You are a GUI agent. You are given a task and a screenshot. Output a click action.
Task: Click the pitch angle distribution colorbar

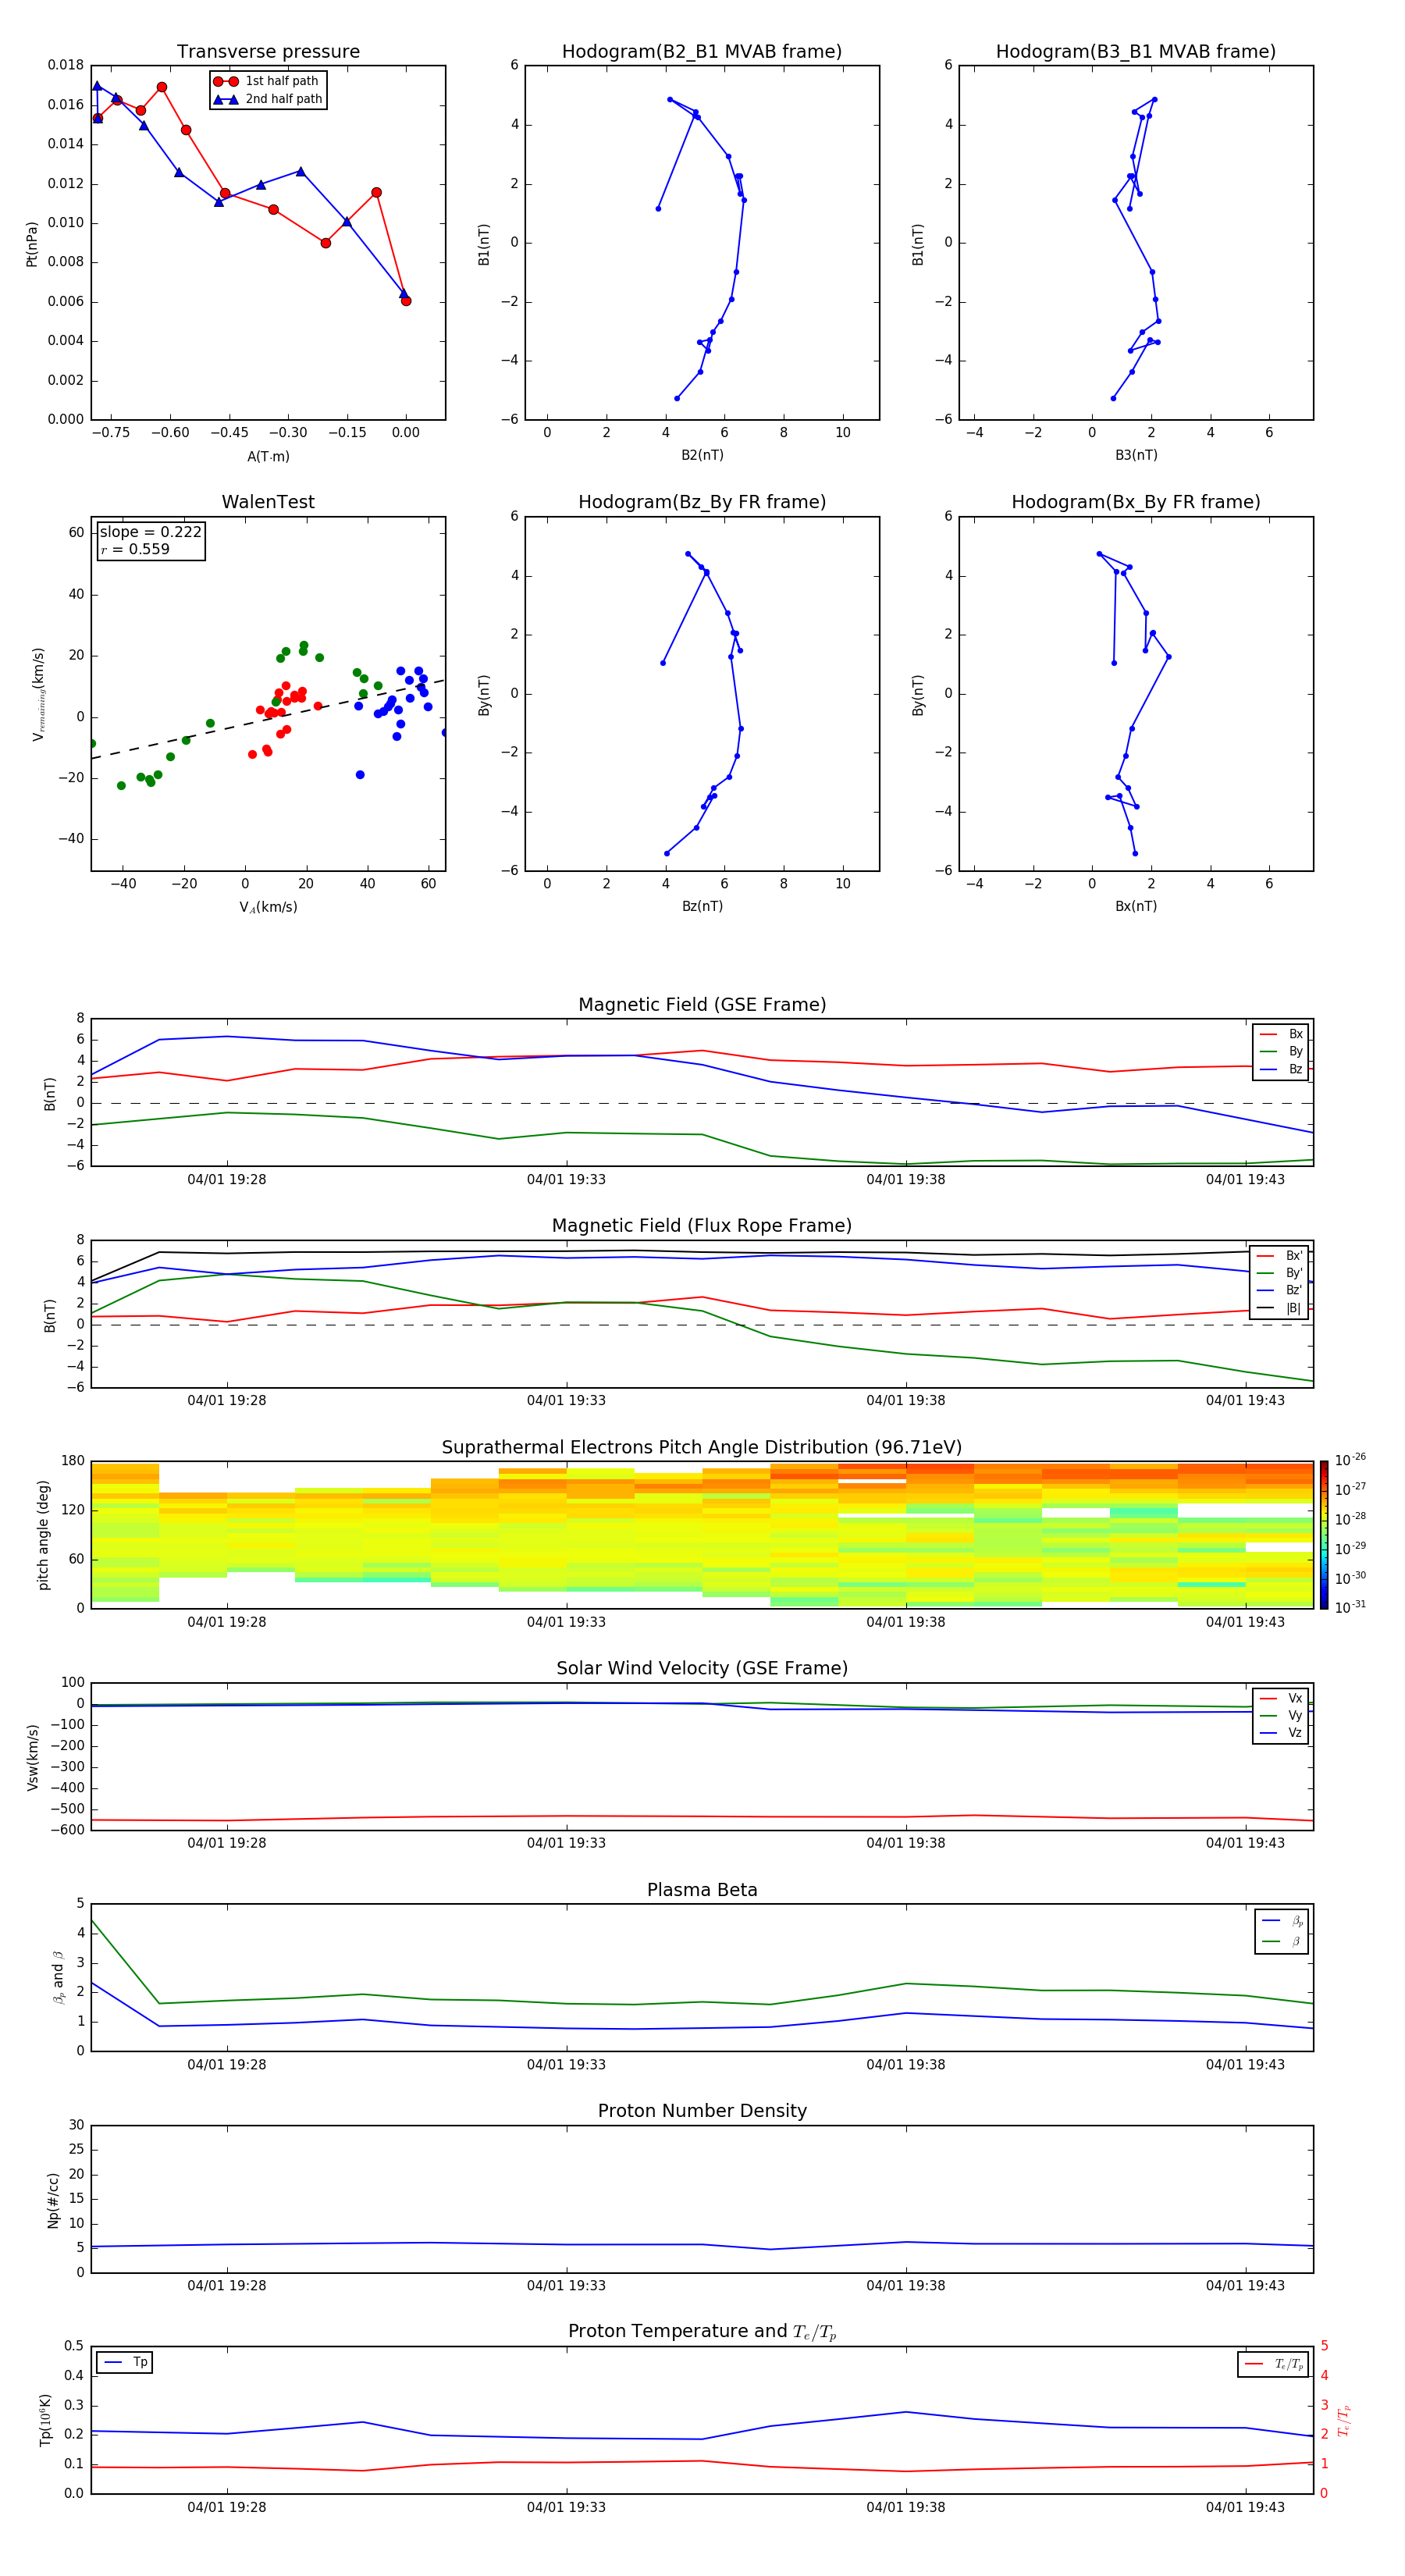1324,1535
